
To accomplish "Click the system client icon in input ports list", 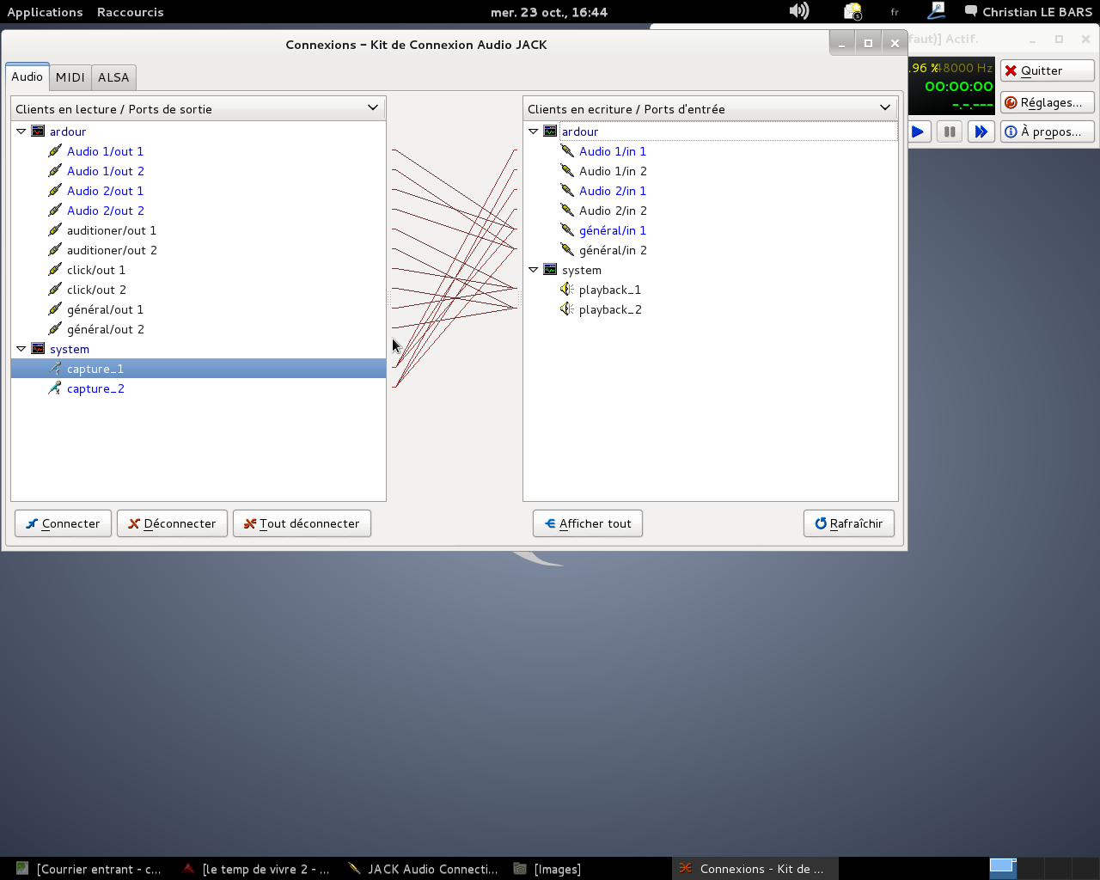I will 550,270.
